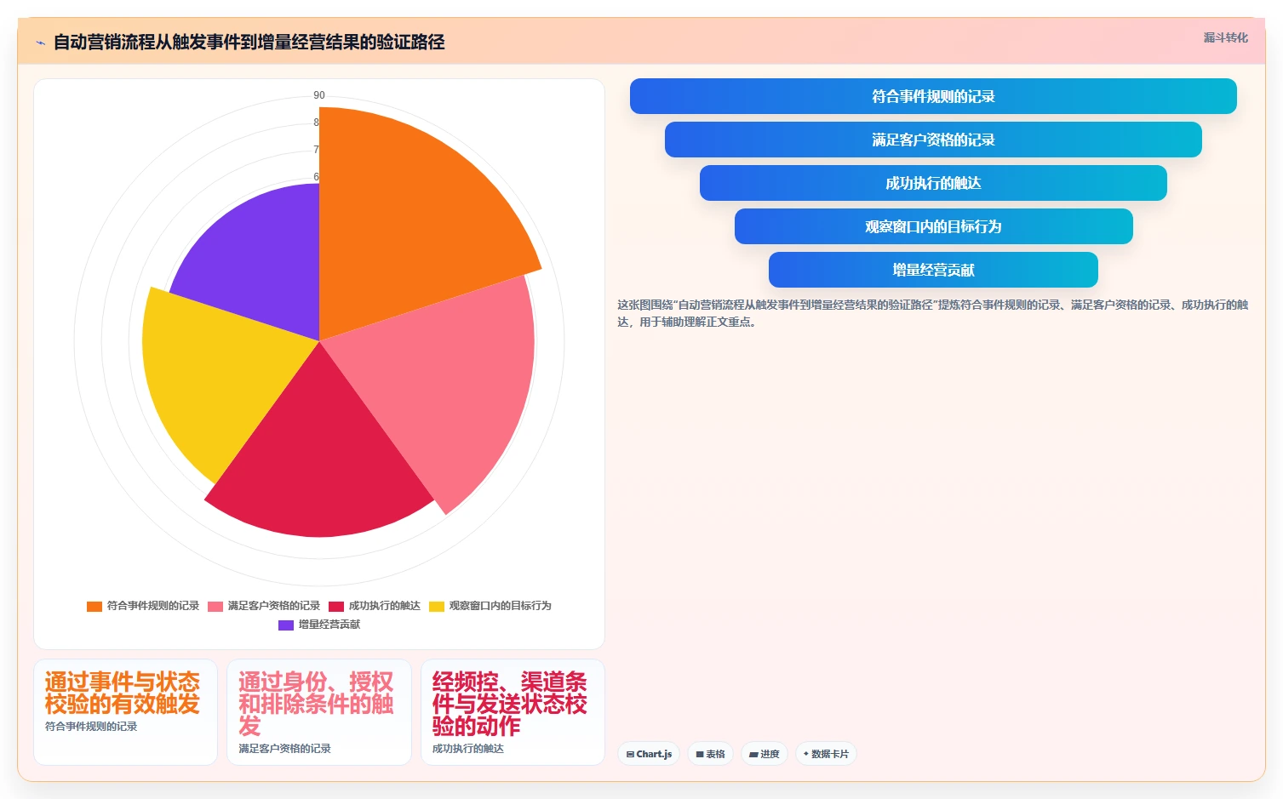Click sparkle icon inside 数据卡片 tag

806,754
